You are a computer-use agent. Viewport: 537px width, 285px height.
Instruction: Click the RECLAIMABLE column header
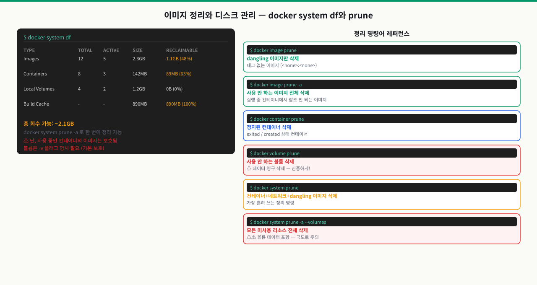point(182,50)
